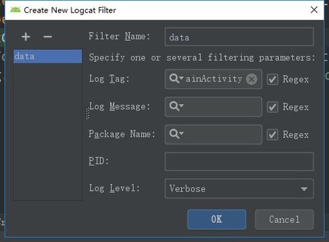Click the Android logo in title bar

coord(15,10)
